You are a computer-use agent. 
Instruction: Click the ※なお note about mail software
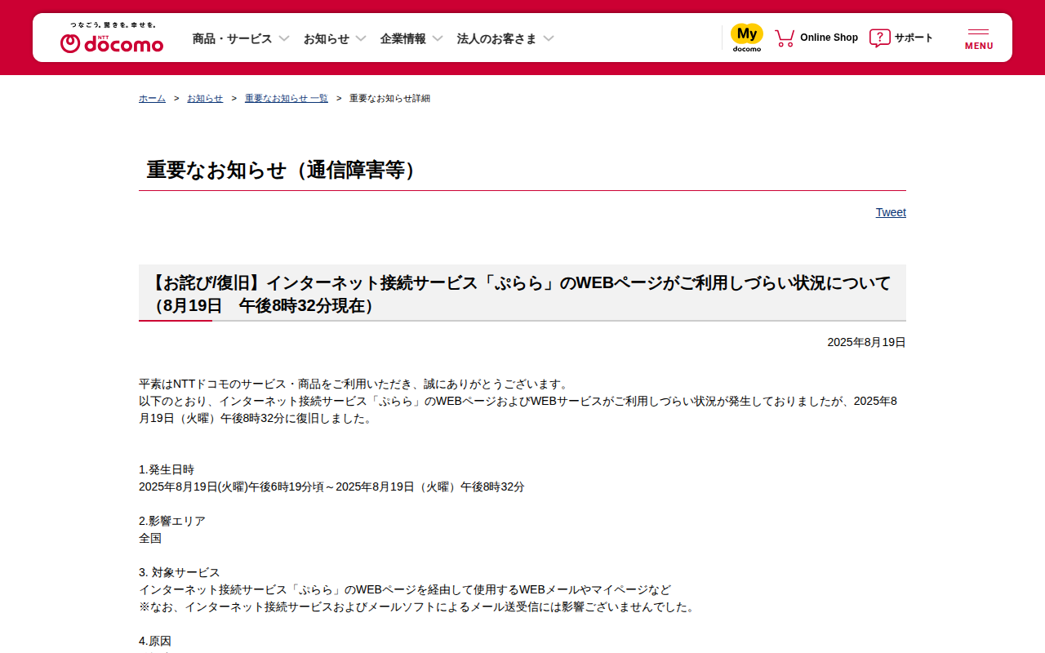click(x=418, y=606)
